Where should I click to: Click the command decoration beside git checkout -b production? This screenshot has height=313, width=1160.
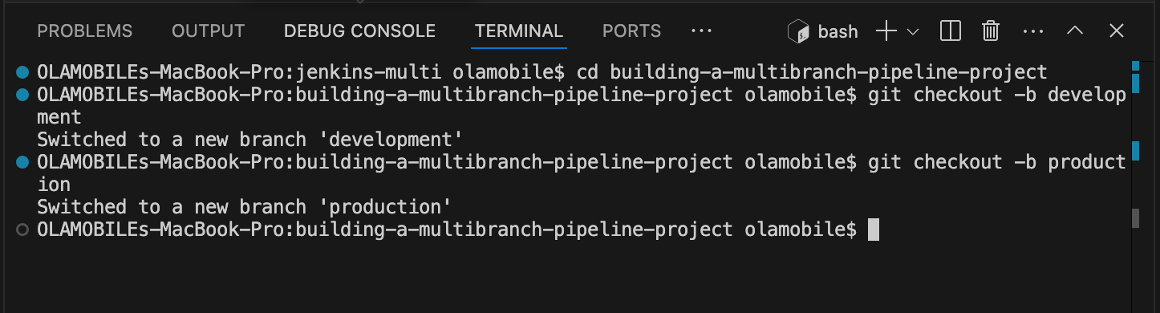[x=22, y=162]
